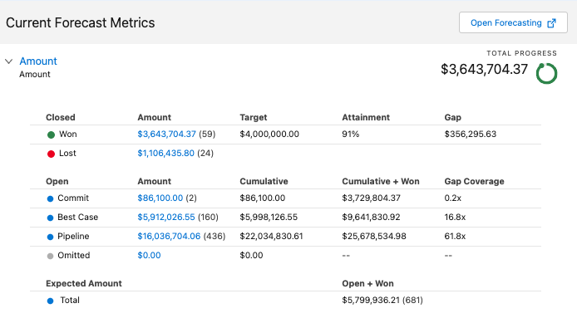Screen dimensions: 577x323
Task: Open the Amount forecast type link
Action: pyautogui.click(x=38, y=61)
